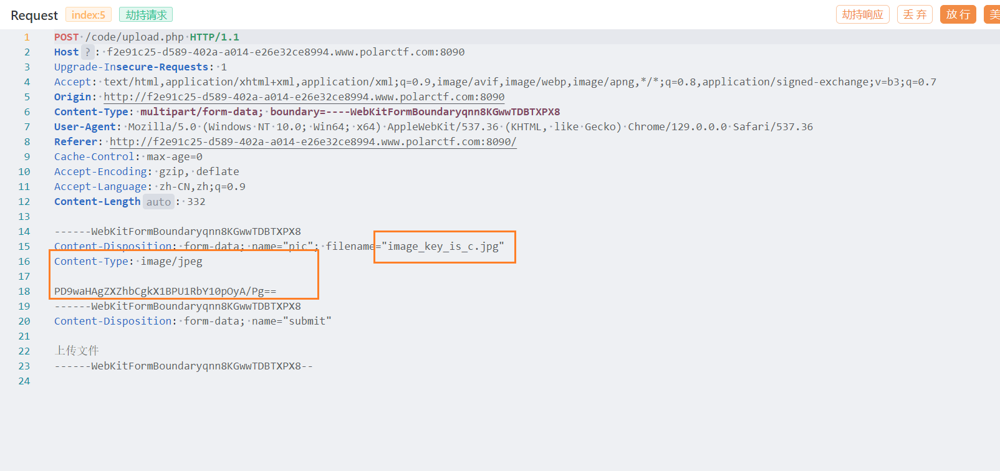The height and width of the screenshot is (471, 1000).
Task: Click the index:5 request tag
Action: coord(89,14)
